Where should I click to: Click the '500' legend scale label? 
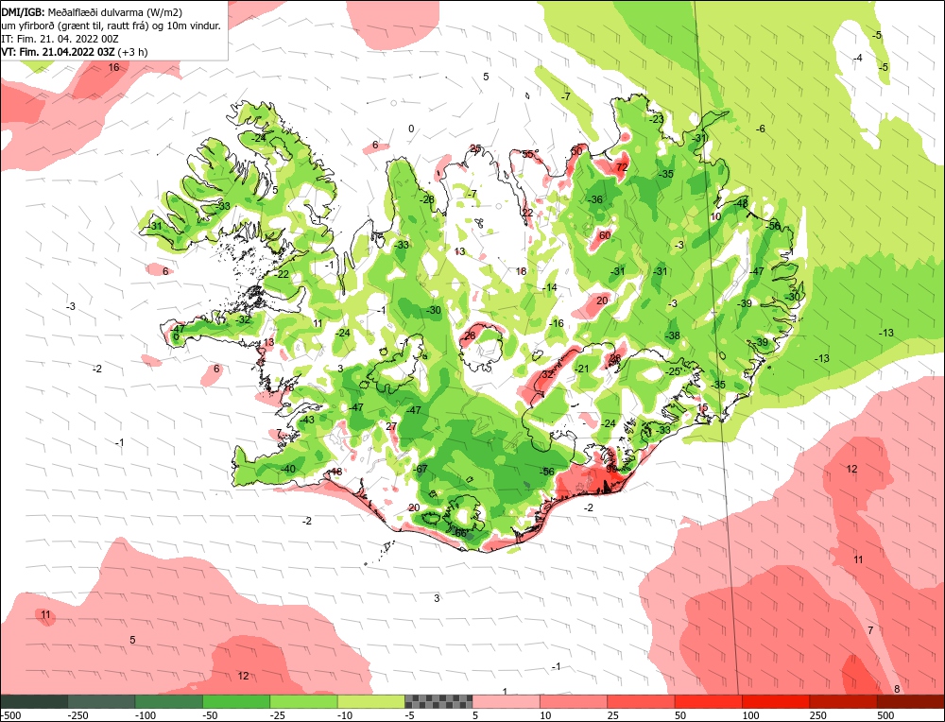click(885, 715)
